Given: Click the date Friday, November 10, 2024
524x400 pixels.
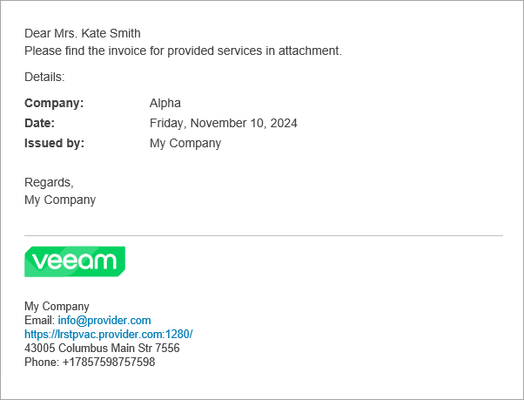Looking at the screenshot, I should point(224,123).
